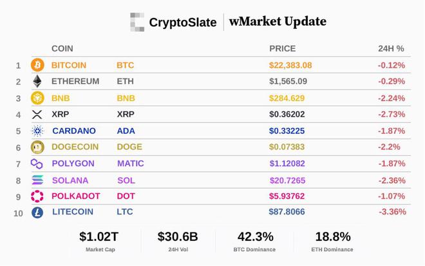
Task: Open the BITCOIN name link
Action: [69, 65]
